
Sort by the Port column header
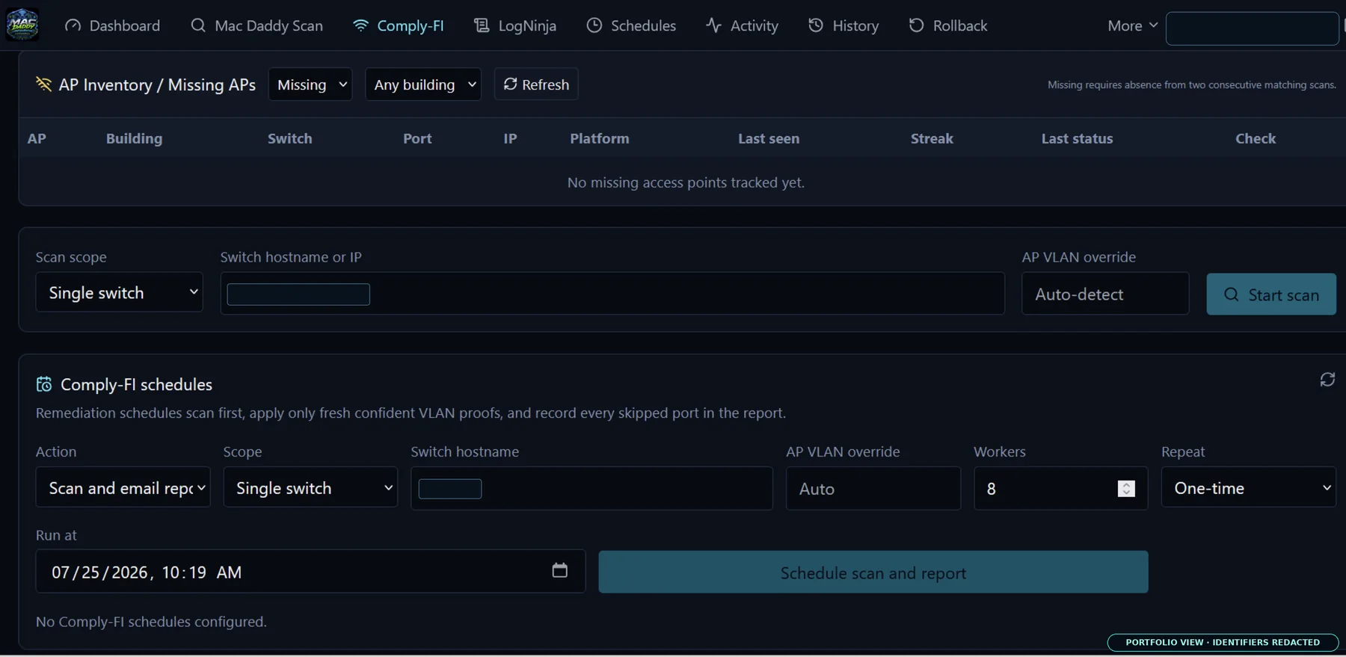(x=417, y=138)
